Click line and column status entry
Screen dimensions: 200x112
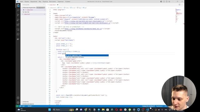(149, 106)
